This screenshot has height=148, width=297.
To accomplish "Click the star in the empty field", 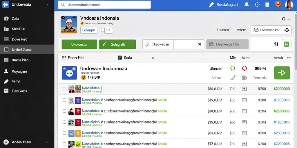I will pyautogui.click(x=200, y=44).
